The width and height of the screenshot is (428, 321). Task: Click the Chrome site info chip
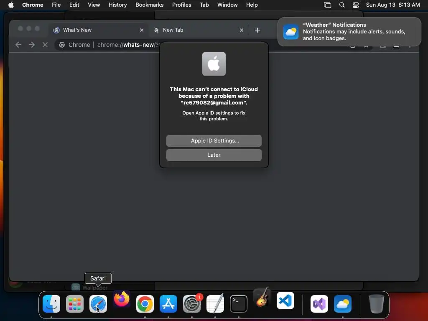coord(74,45)
